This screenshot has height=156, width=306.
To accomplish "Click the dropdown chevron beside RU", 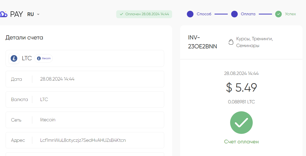I will tap(38, 14).
